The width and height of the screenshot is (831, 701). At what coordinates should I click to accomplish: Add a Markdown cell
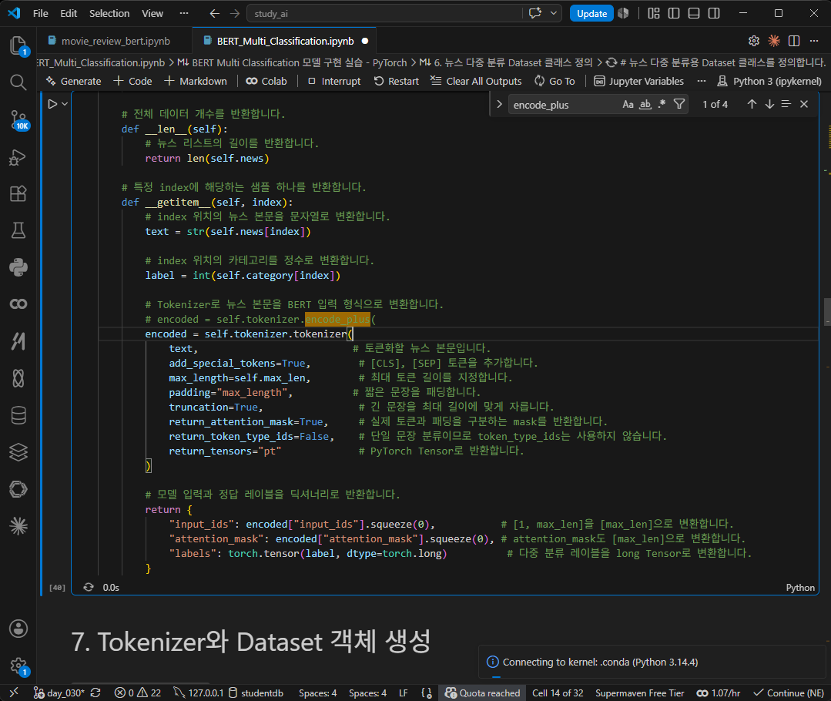pos(196,81)
